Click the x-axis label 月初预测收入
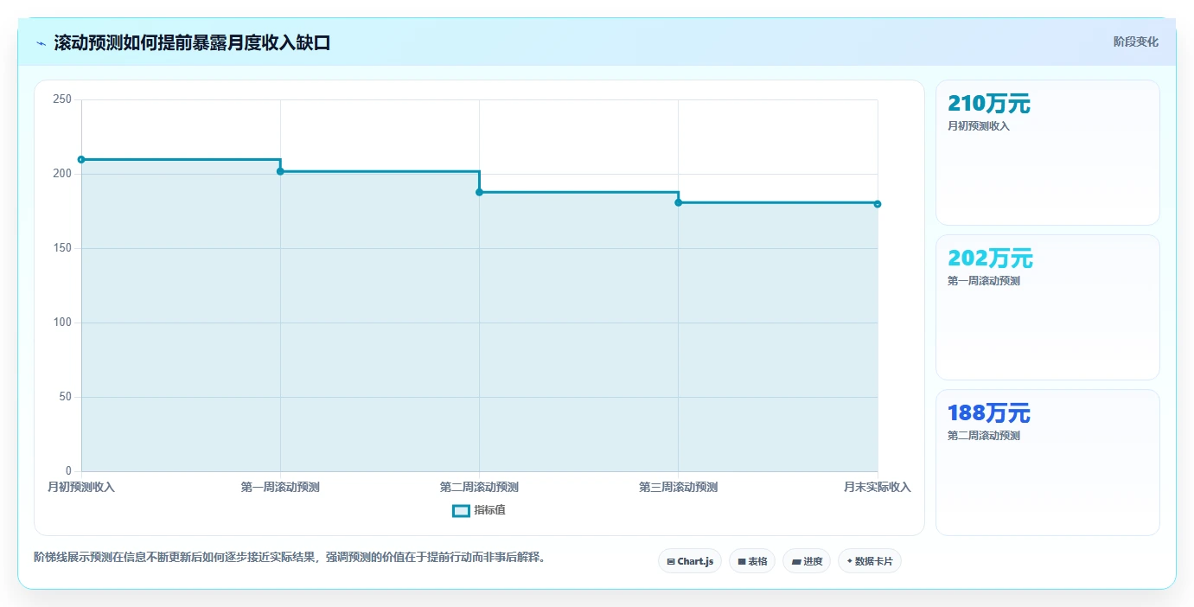This screenshot has width=1194, height=607. point(81,488)
